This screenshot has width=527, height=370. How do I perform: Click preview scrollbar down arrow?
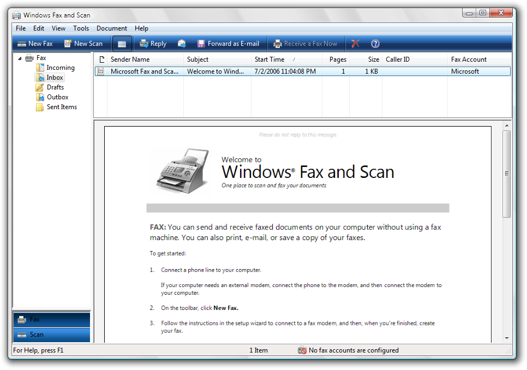point(507,338)
